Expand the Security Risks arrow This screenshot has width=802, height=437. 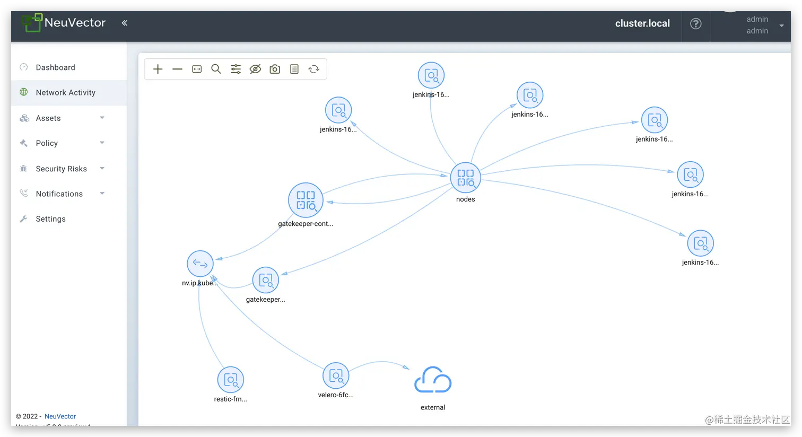(x=102, y=168)
